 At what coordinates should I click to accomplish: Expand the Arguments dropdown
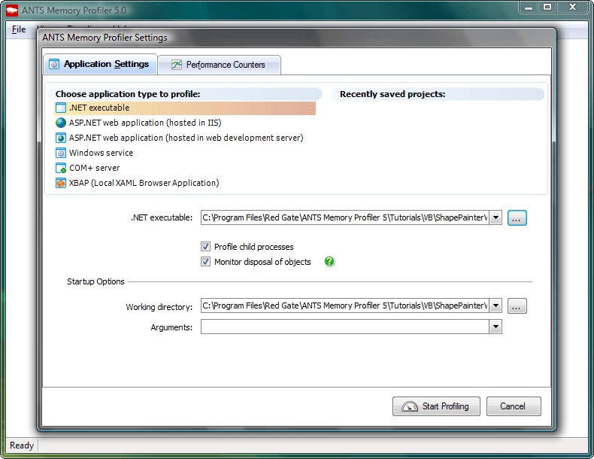coord(496,327)
